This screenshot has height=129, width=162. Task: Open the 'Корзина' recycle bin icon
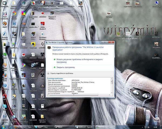coord(156,117)
